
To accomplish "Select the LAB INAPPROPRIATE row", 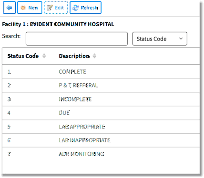I will [x=101, y=140].
